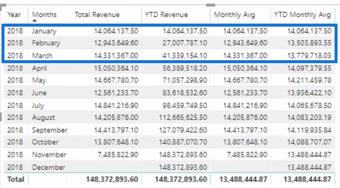Click the sort arrow under Months header
This screenshot has height=188, width=340.
click(x=35, y=21)
